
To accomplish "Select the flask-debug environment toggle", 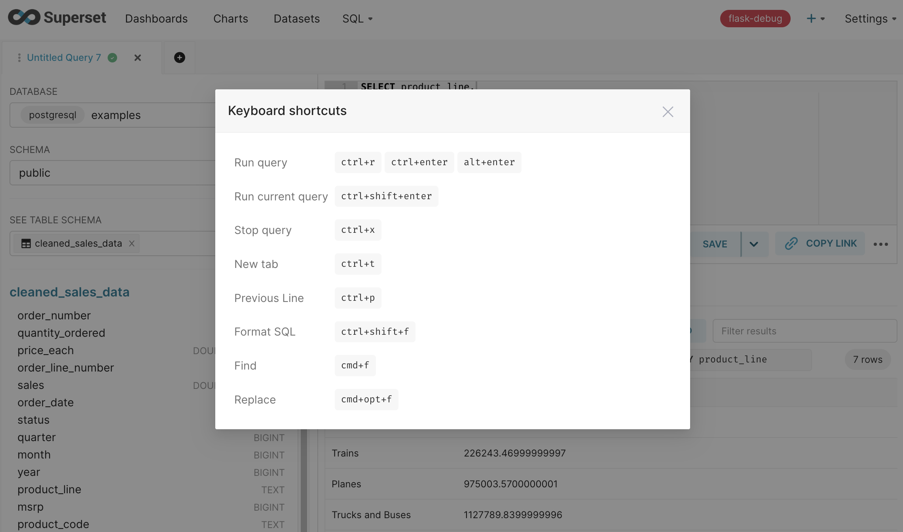I will [755, 18].
